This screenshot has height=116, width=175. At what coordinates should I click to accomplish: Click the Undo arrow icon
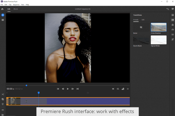coord(168,9)
